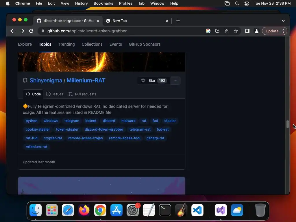Select the Topics navigation tab

(x=45, y=44)
